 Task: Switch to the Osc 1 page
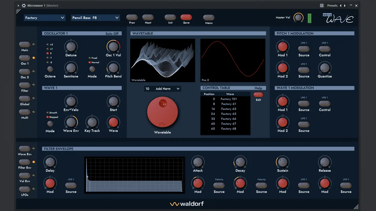click(x=25, y=58)
